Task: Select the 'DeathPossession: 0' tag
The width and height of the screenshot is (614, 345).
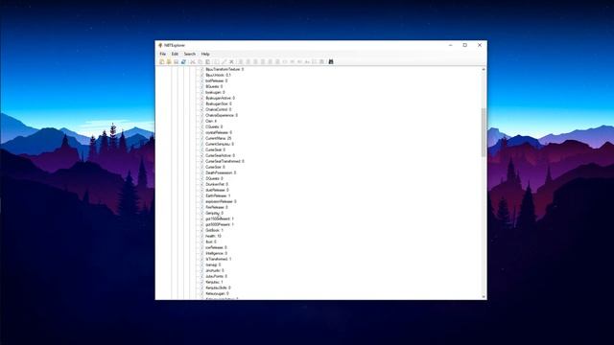Action: [x=221, y=172]
